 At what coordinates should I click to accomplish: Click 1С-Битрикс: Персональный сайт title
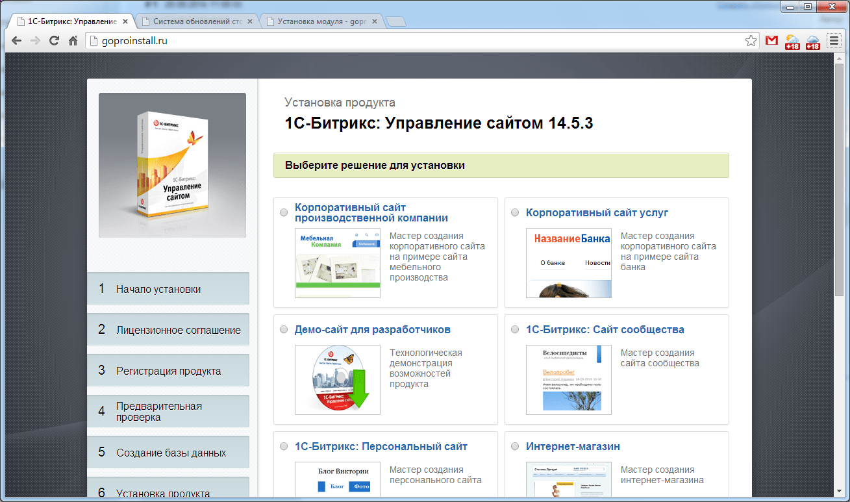[381, 446]
